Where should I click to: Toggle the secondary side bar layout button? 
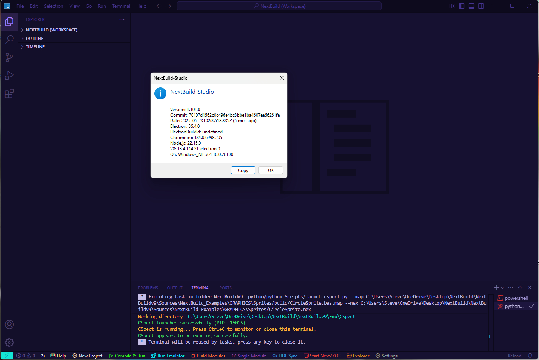click(x=481, y=6)
